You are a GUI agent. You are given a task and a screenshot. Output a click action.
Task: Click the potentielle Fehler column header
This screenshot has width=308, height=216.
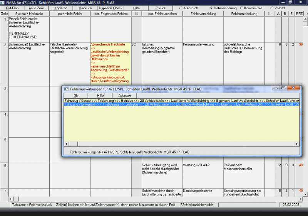(70, 13)
